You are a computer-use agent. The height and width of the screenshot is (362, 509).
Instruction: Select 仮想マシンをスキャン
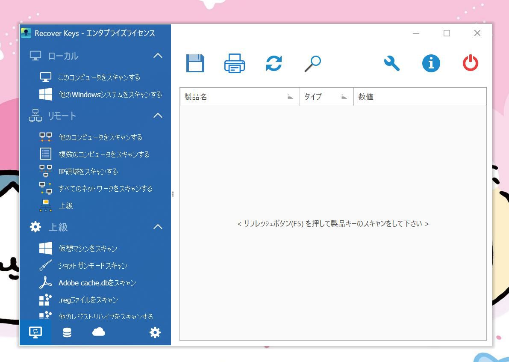[88, 249]
